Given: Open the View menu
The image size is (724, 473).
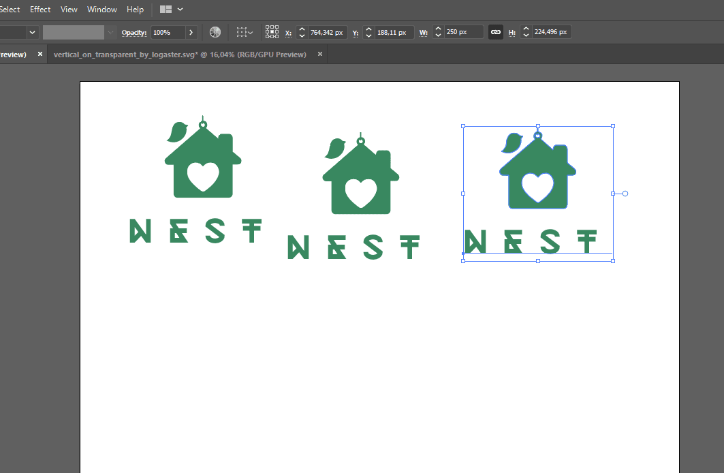Looking at the screenshot, I should (69, 10).
